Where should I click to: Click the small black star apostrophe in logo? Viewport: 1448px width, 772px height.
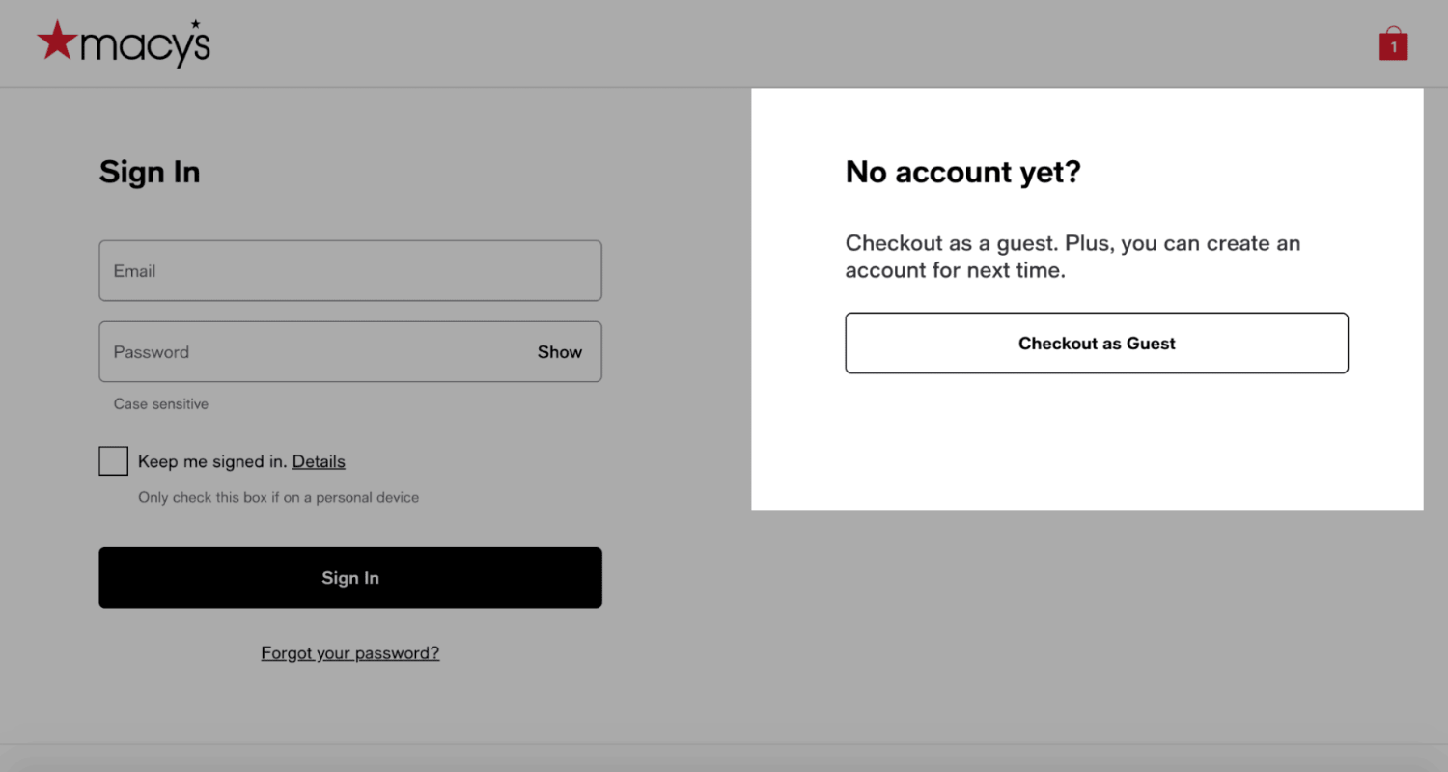196,24
